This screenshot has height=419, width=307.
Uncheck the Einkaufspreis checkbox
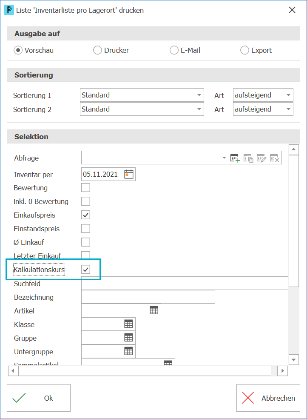(85, 215)
